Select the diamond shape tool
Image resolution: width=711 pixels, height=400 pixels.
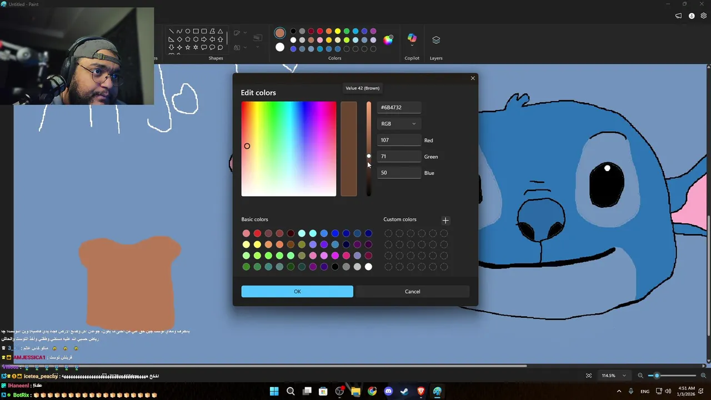coord(179,39)
